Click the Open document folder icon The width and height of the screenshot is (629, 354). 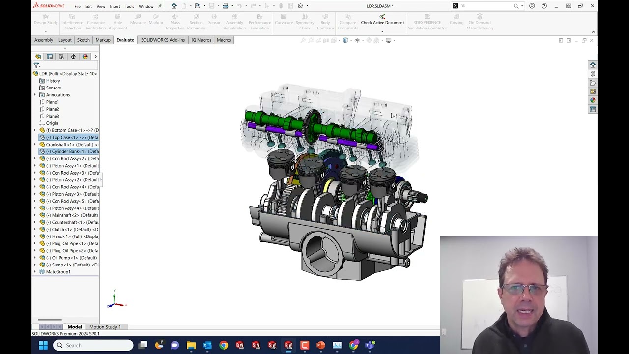[197, 6]
